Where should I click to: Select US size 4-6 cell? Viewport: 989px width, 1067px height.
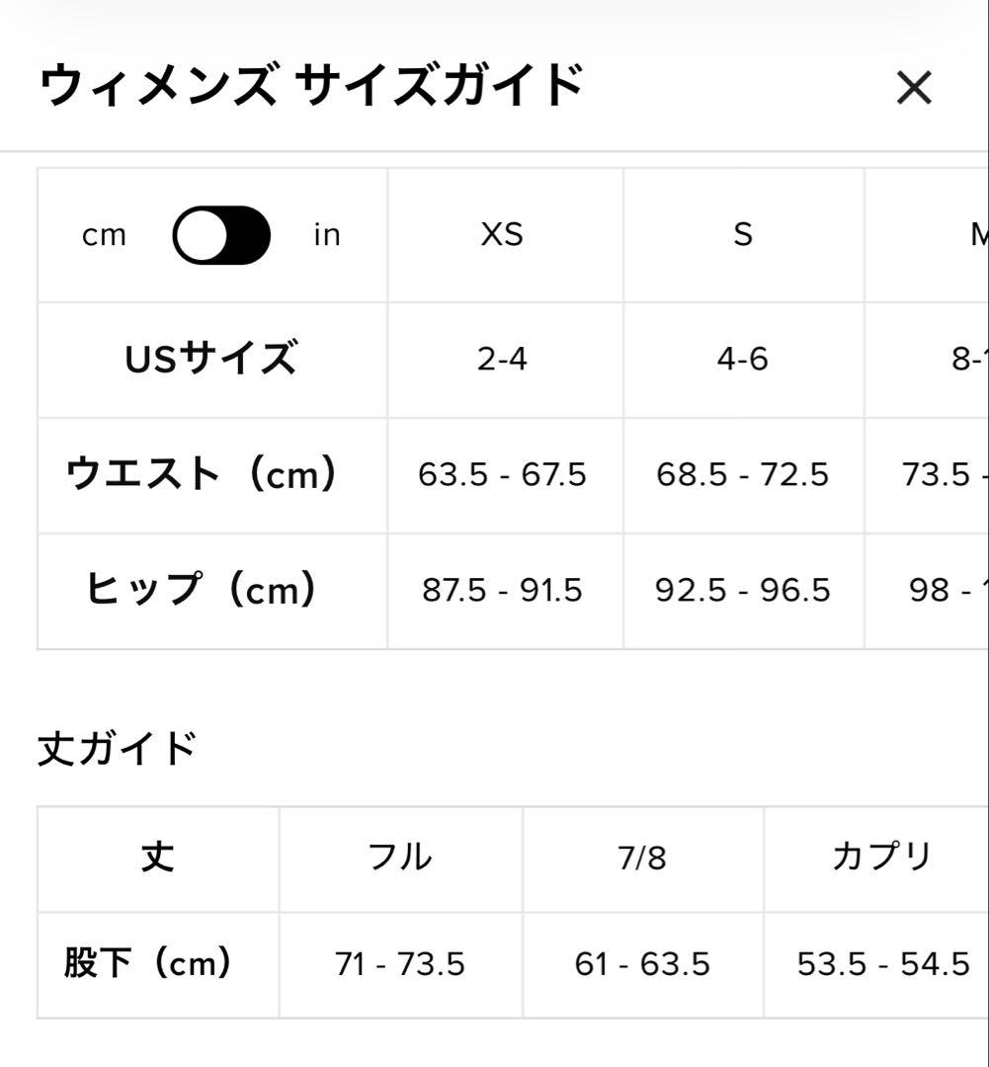(x=743, y=359)
